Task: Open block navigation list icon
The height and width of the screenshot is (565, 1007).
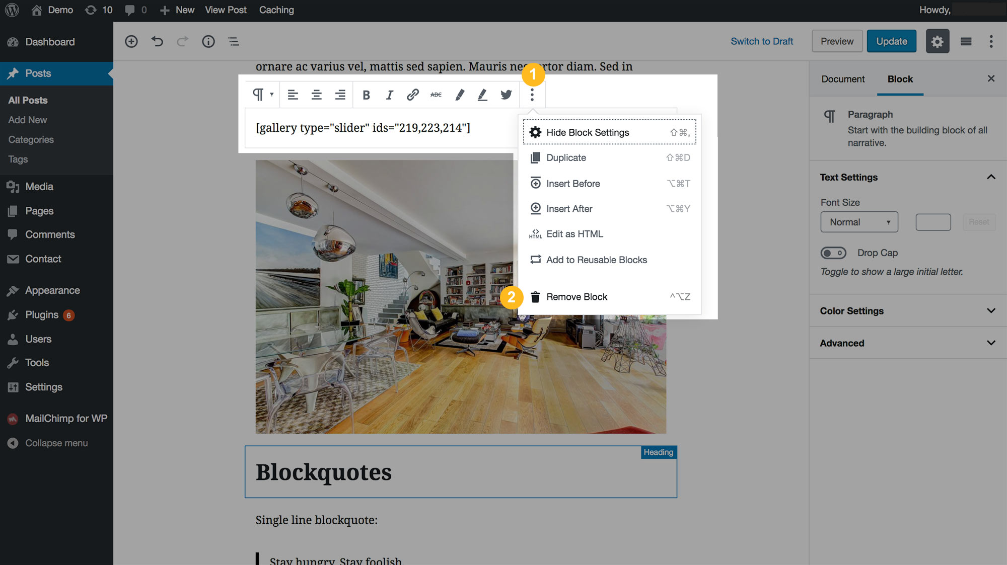Action: (x=234, y=41)
